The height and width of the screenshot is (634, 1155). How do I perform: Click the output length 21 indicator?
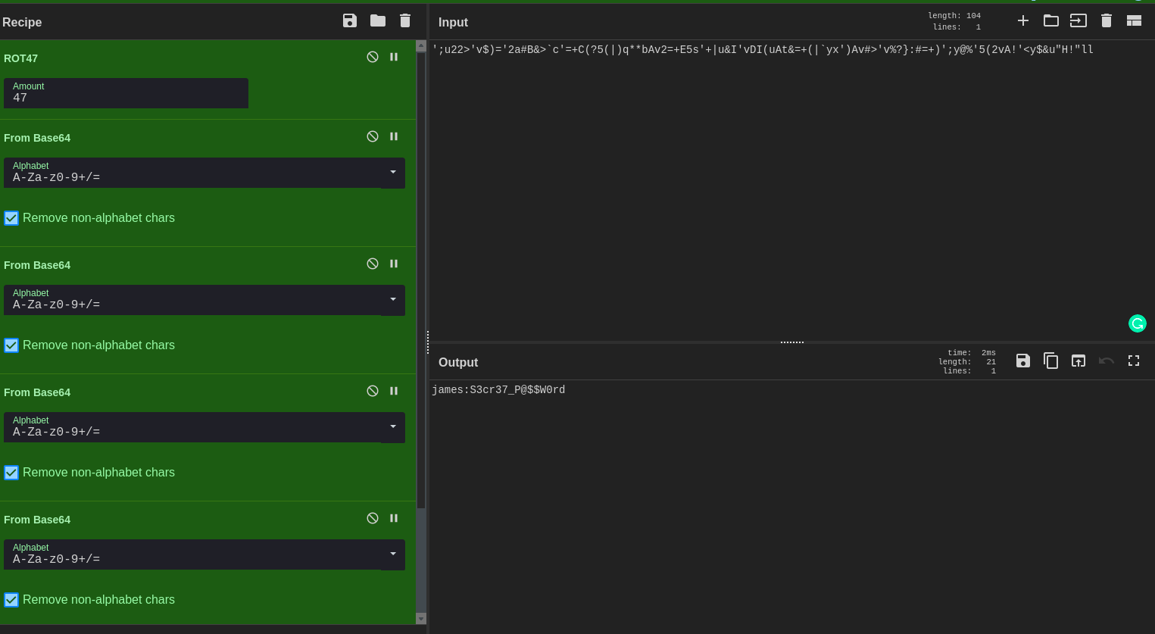967,362
